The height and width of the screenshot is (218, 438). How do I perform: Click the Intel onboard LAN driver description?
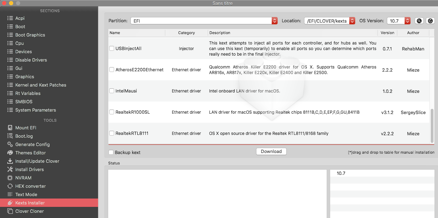245,91
